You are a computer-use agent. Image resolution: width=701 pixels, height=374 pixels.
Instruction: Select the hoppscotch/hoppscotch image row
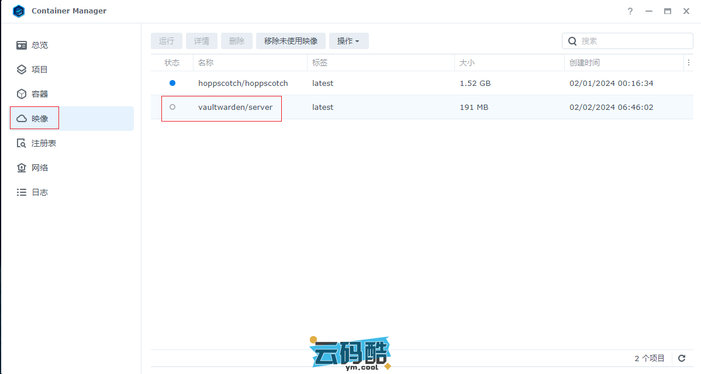243,83
